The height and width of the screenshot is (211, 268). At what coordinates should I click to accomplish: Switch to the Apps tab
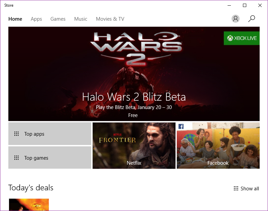click(36, 19)
